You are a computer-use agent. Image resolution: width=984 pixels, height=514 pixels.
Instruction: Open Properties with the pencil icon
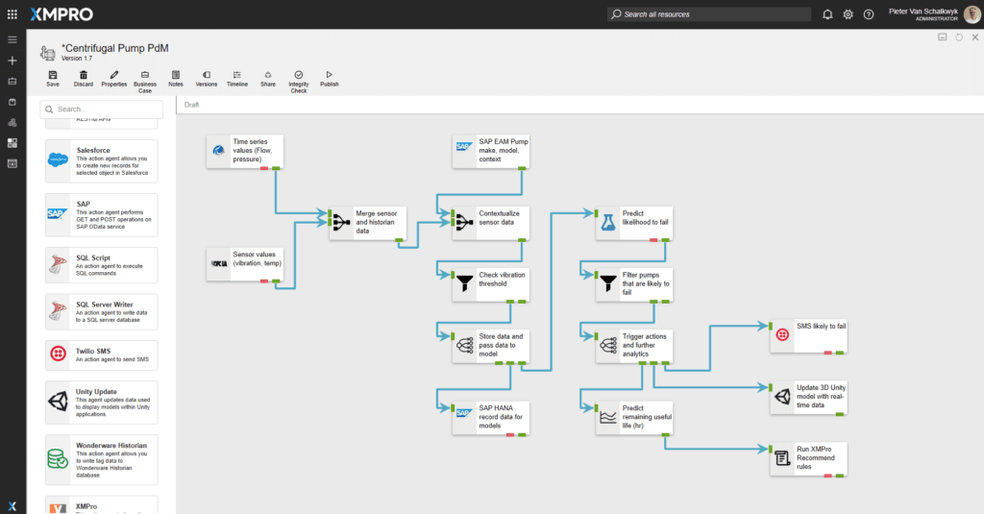(x=114, y=75)
